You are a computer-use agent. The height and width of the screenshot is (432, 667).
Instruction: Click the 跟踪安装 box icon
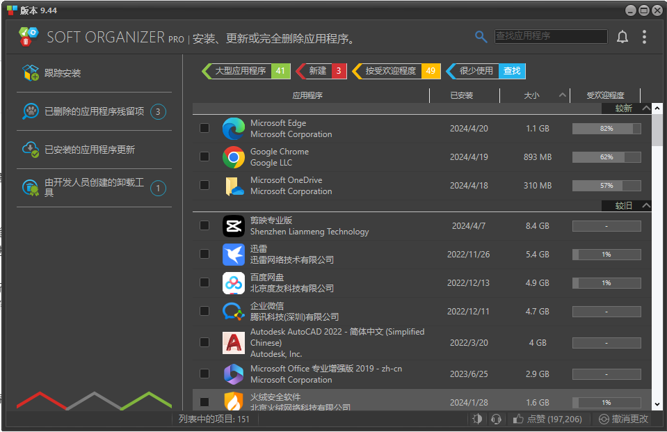coord(31,73)
